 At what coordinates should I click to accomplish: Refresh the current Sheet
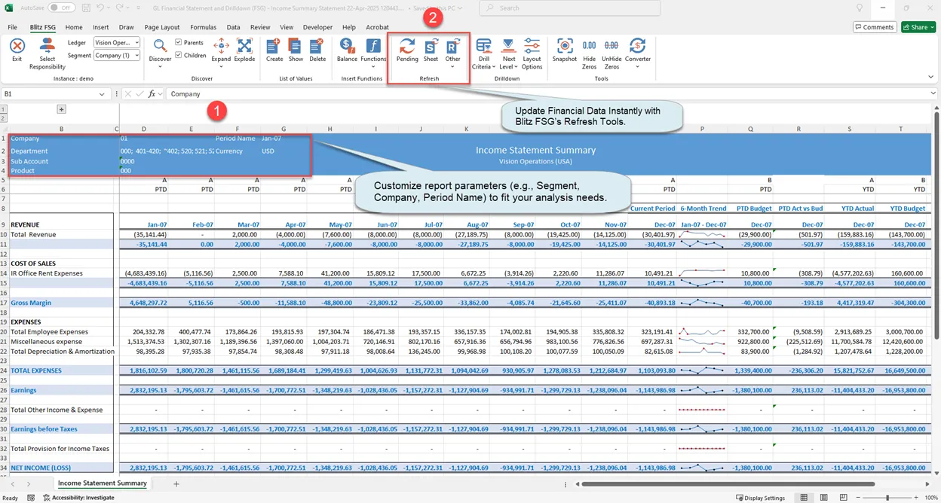(x=430, y=47)
